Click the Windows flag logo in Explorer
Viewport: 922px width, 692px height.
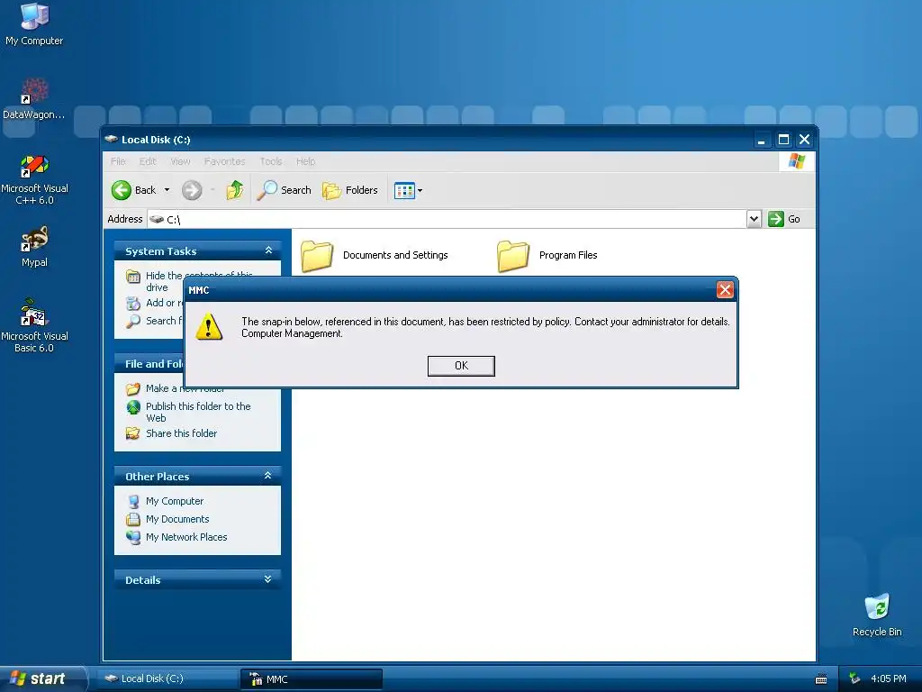coord(797,160)
